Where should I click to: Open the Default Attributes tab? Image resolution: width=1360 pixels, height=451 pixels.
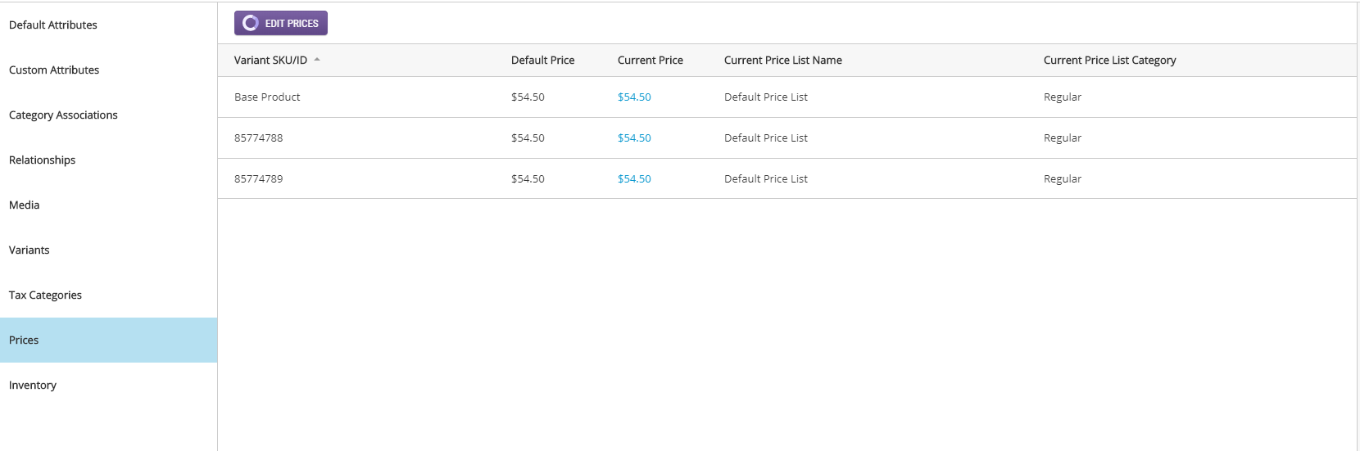pos(53,25)
